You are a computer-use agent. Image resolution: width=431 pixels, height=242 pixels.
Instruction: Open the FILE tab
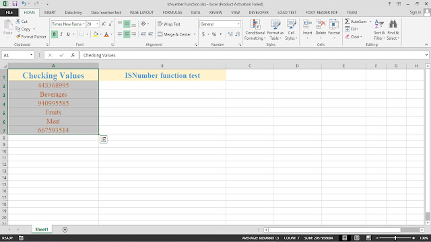coord(9,12)
